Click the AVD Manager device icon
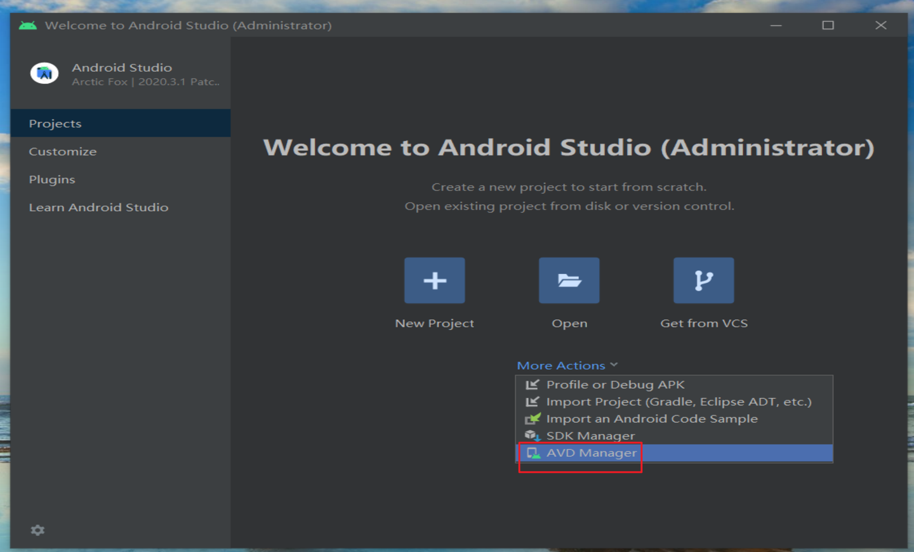This screenshot has width=914, height=552. (532, 452)
